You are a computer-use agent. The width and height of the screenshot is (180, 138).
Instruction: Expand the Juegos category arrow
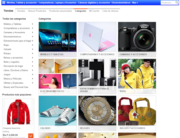click(x=33, y=74)
